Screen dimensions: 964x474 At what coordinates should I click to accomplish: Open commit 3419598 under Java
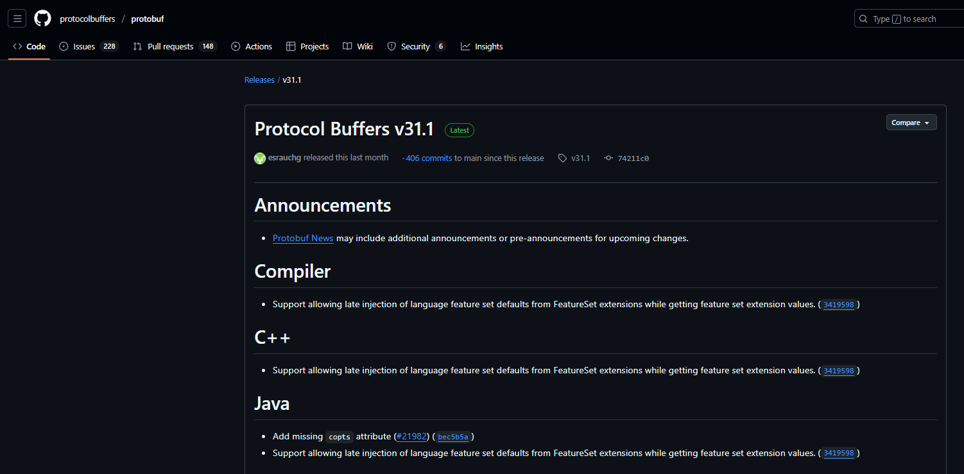pyautogui.click(x=839, y=453)
